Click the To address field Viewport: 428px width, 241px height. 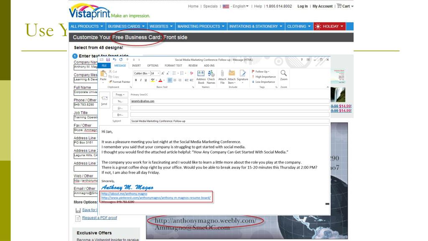[x=229, y=101]
